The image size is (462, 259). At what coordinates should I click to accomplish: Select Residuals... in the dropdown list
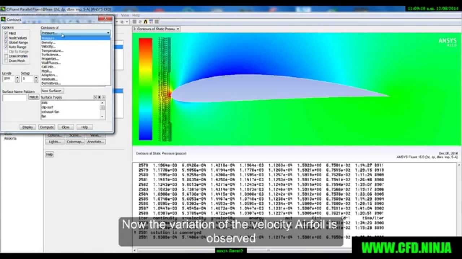coord(76,79)
